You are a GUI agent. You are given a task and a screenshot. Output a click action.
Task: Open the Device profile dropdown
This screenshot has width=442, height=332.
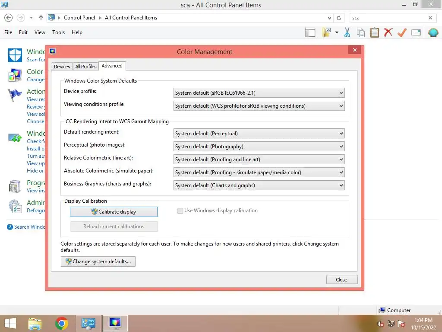pos(259,93)
